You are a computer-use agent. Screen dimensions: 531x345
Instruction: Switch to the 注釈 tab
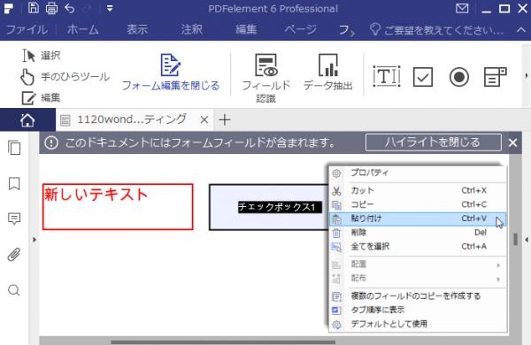[x=192, y=29]
